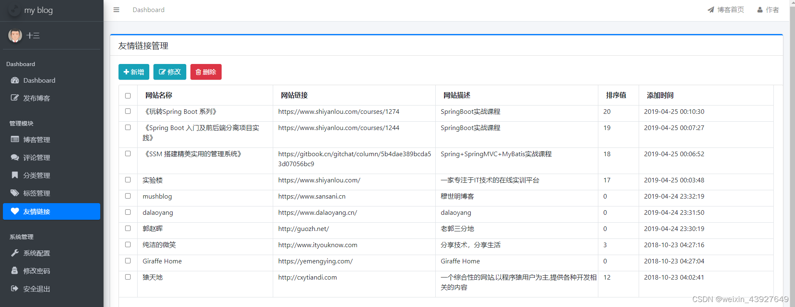Tick the checkbox for 纯洁的微笑 row
The image size is (795, 307).
tap(128, 245)
